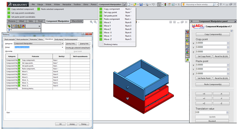This screenshot has width=238, height=130.
Task: Open dropdown arrow next to Select cursor tool
Action: pos(162,4)
